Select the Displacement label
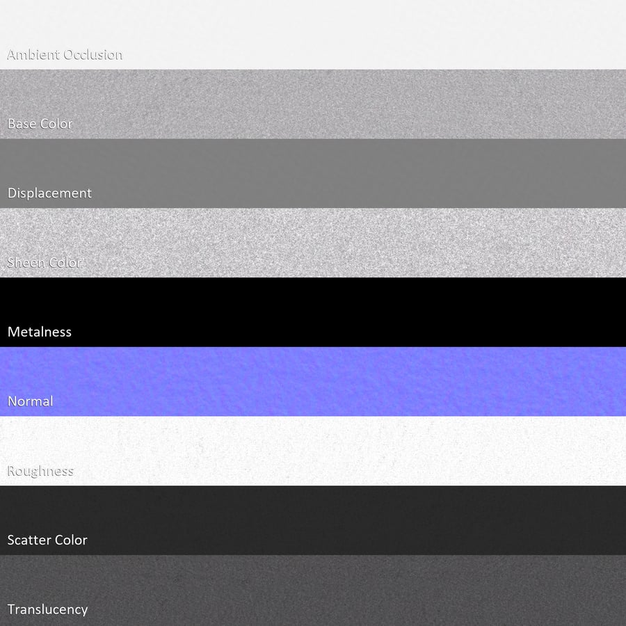The width and height of the screenshot is (626, 626). tap(49, 193)
